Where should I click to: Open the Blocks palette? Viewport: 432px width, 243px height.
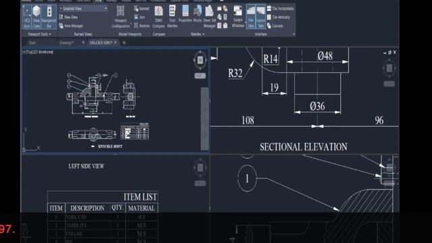click(x=198, y=13)
